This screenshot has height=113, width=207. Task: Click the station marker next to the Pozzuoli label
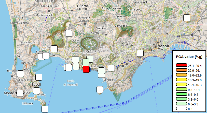76,60
